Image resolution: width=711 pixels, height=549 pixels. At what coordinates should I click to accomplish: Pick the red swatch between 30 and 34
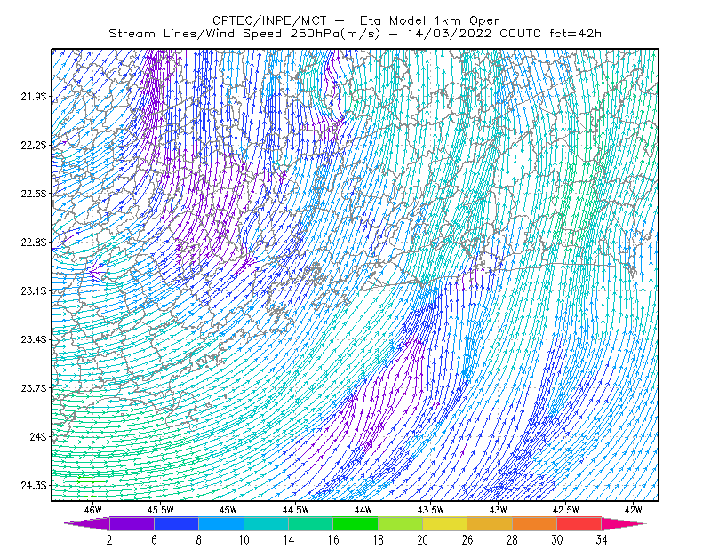coord(579,523)
